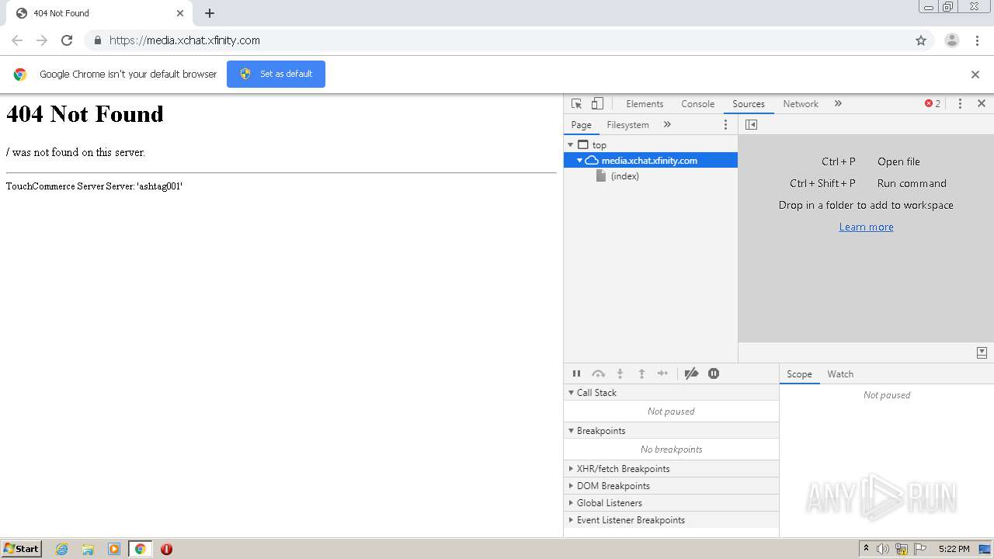The image size is (994, 559).
Task: Click the red error count indicator
Action: pyautogui.click(x=933, y=103)
